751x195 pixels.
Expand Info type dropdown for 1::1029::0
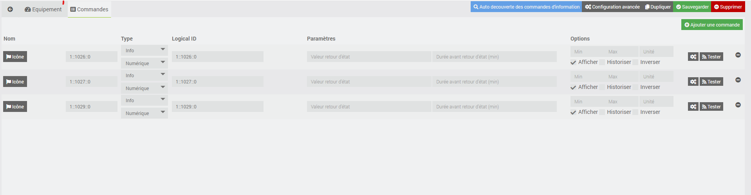(x=144, y=101)
